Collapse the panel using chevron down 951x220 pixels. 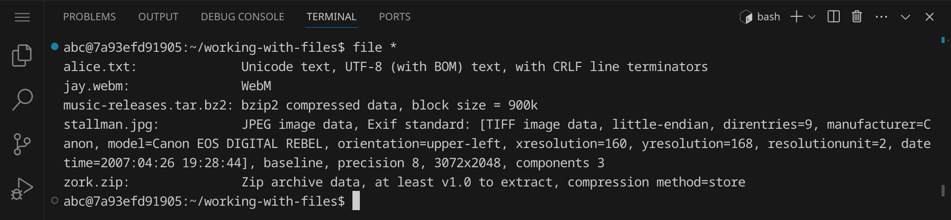pos(906,17)
